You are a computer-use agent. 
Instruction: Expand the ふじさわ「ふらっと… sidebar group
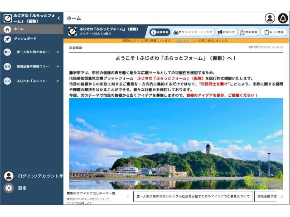pyautogui.click(x=58, y=81)
